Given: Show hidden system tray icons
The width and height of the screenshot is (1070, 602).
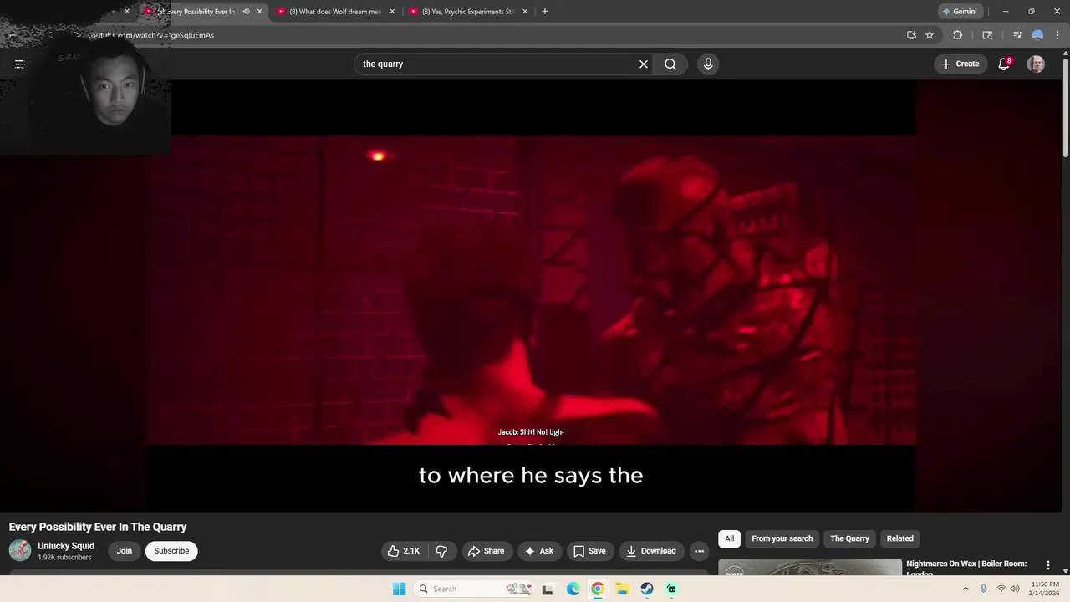Looking at the screenshot, I should (x=966, y=589).
